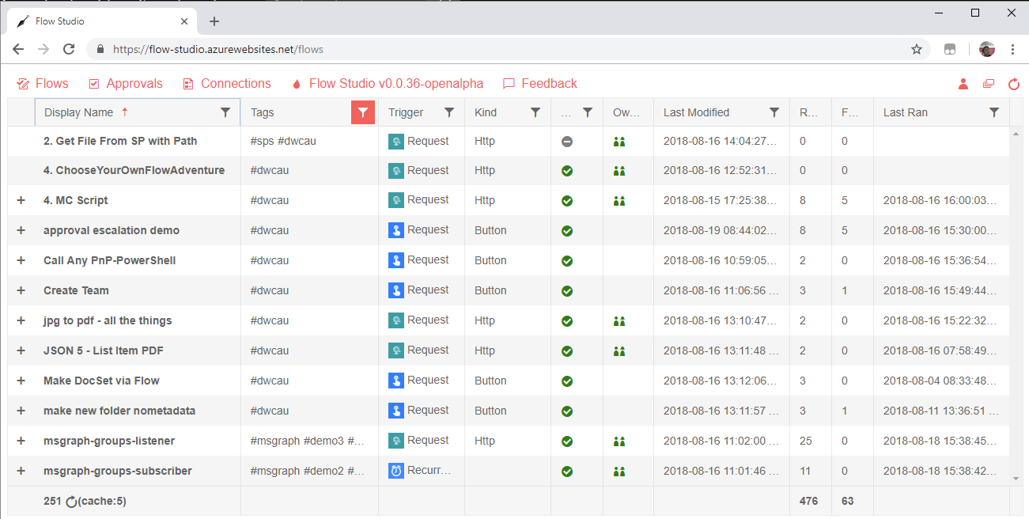
Task: Expand the approval escalation demo row
Action: [x=21, y=231]
